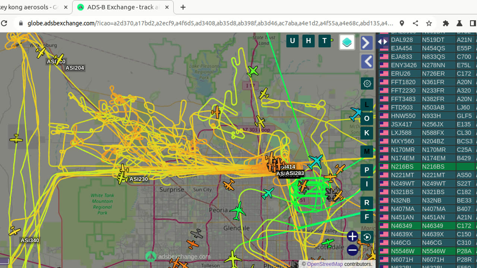Select green jet over Glendale
The width and height of the screenshot is (477, 268).
[x=238, y=211]
